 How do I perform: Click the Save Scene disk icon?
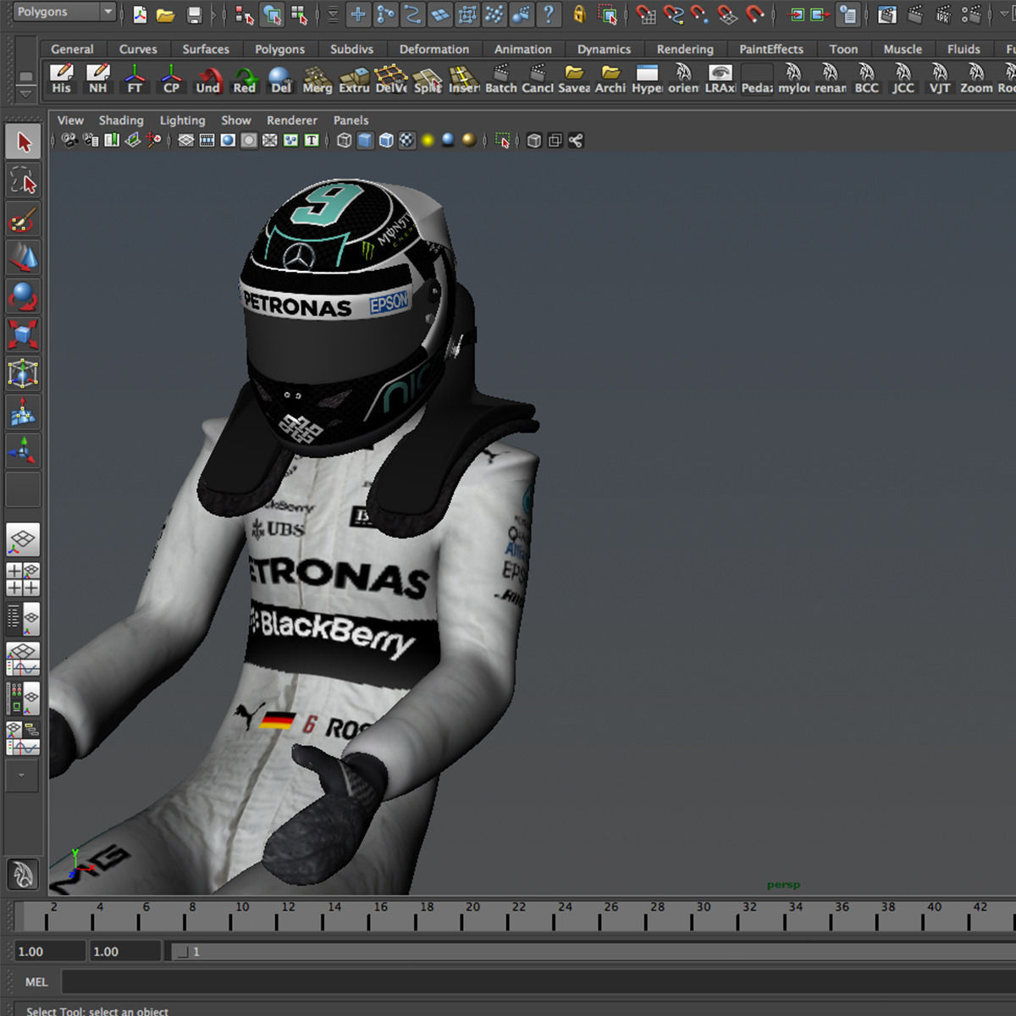click(x=194, y=14)
